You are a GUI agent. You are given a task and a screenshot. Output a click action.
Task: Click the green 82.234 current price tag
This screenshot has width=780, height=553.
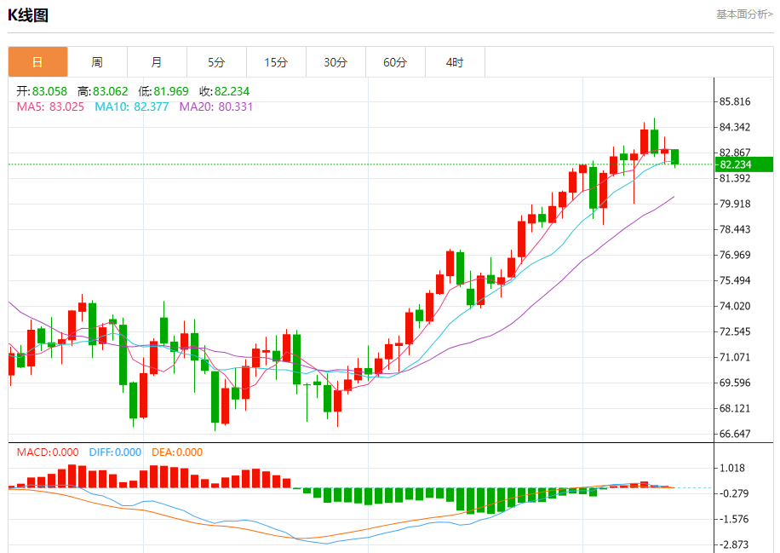(743, 164)
